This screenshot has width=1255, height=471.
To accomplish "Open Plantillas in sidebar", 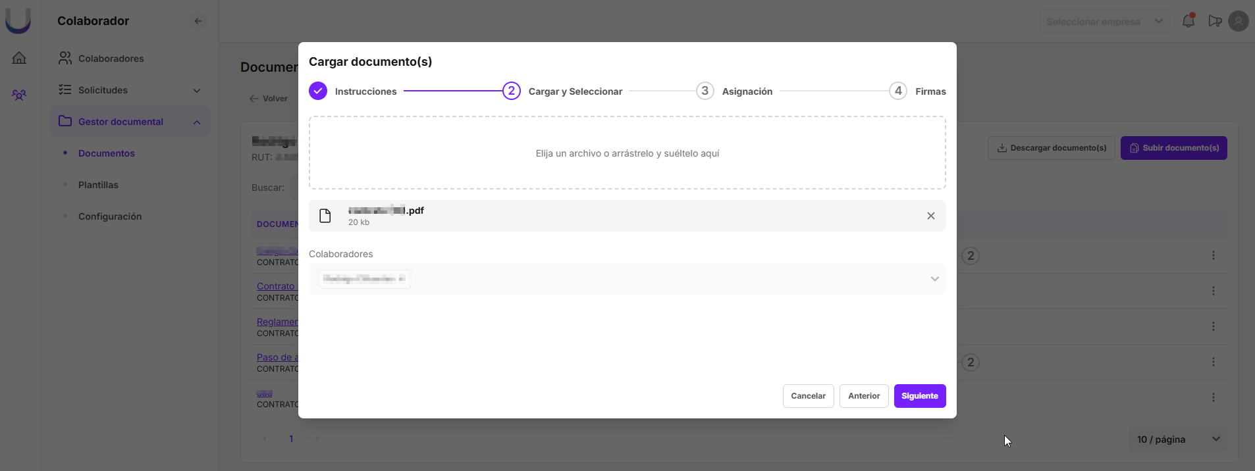I will 98,185.
